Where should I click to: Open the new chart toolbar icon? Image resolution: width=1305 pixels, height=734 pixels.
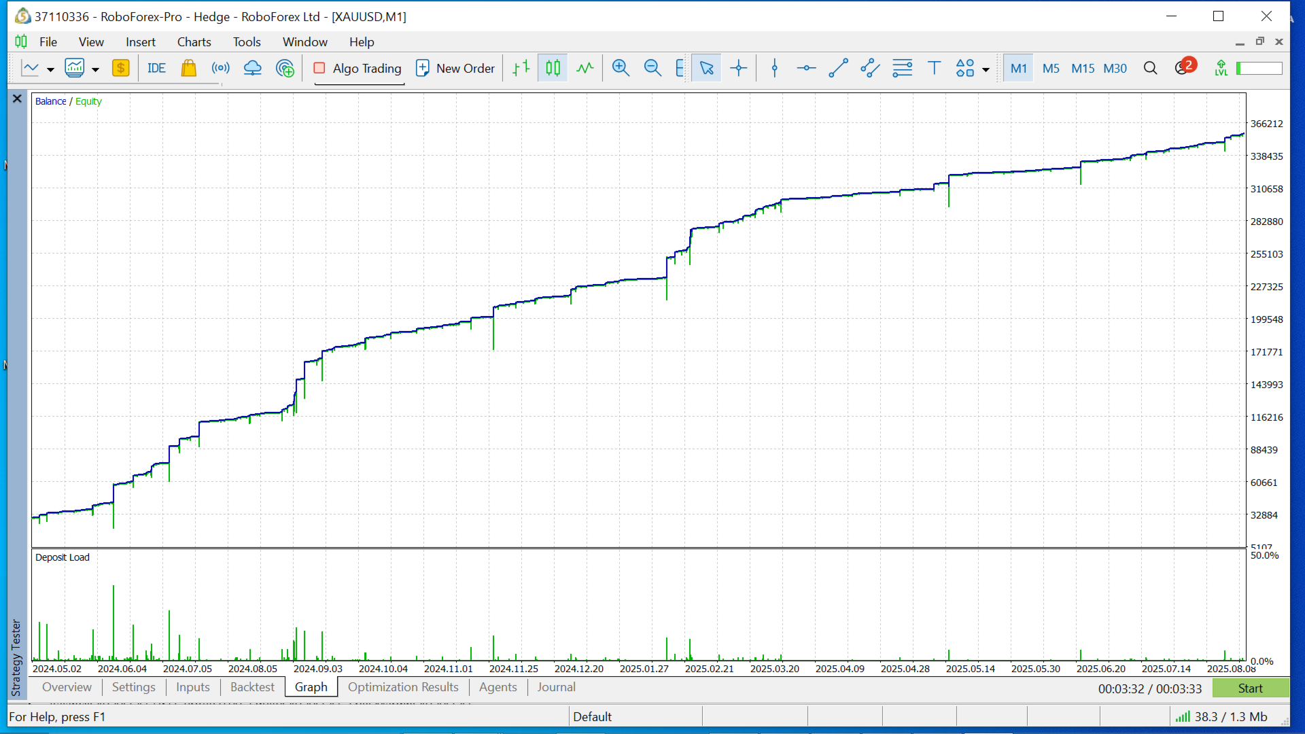[31, 68]
